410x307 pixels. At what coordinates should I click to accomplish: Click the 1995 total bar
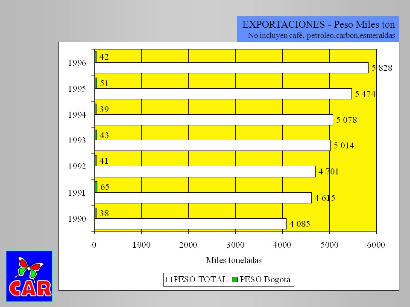click(x=223, y=94)
